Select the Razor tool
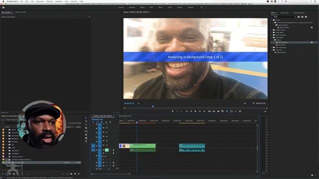319x179 pixels. [x=86, y=128]
